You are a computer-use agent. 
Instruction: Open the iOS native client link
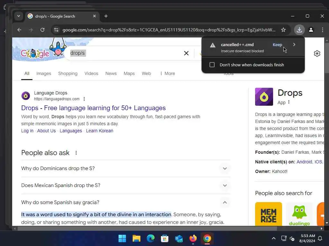click(x=318, y=162)
